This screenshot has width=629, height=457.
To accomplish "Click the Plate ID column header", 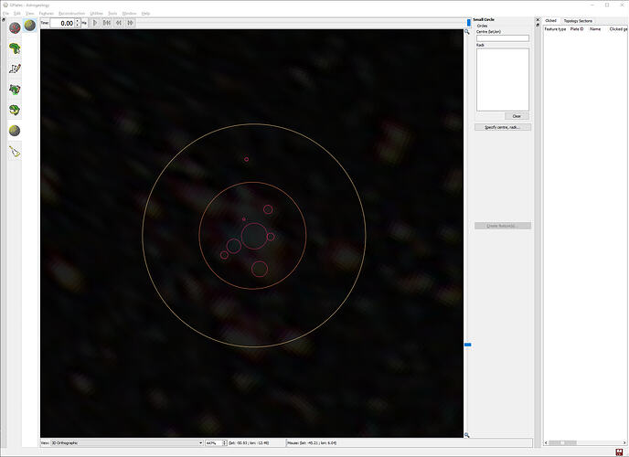I will (x=577, y=29).
